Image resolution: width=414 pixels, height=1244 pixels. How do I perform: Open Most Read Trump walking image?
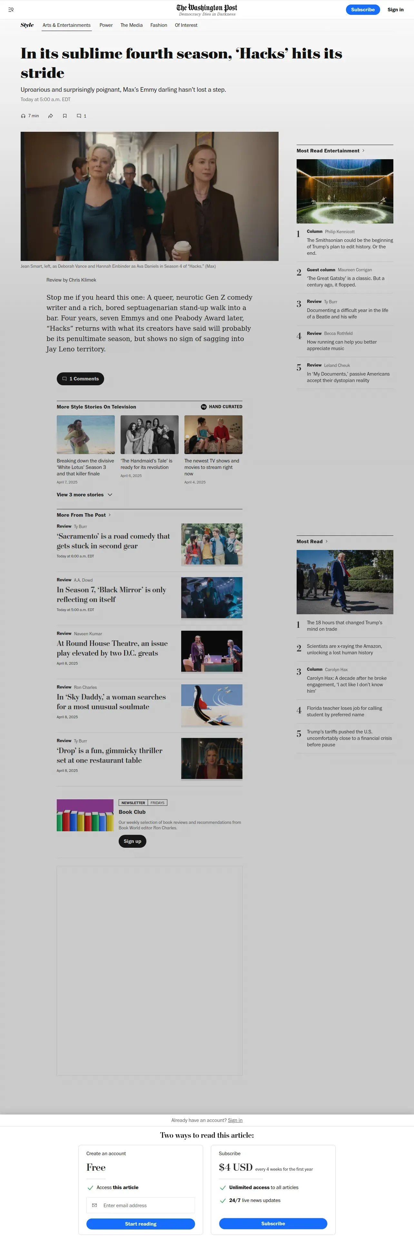pos(345,582)
